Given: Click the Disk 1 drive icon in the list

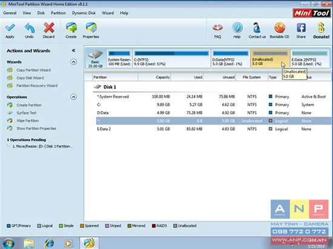Looking at the screenshot, I should 97,87.
